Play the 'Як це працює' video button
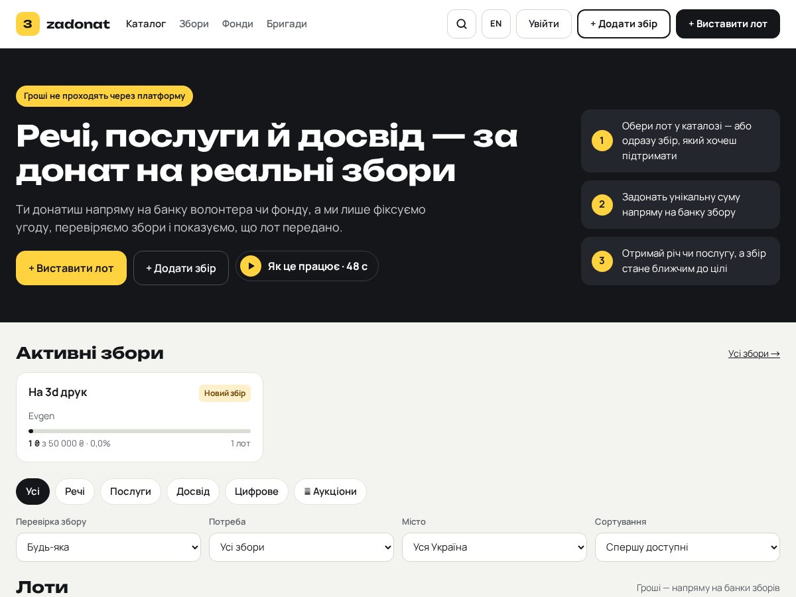This screenshot has height=597, width=796. [307, 266]
